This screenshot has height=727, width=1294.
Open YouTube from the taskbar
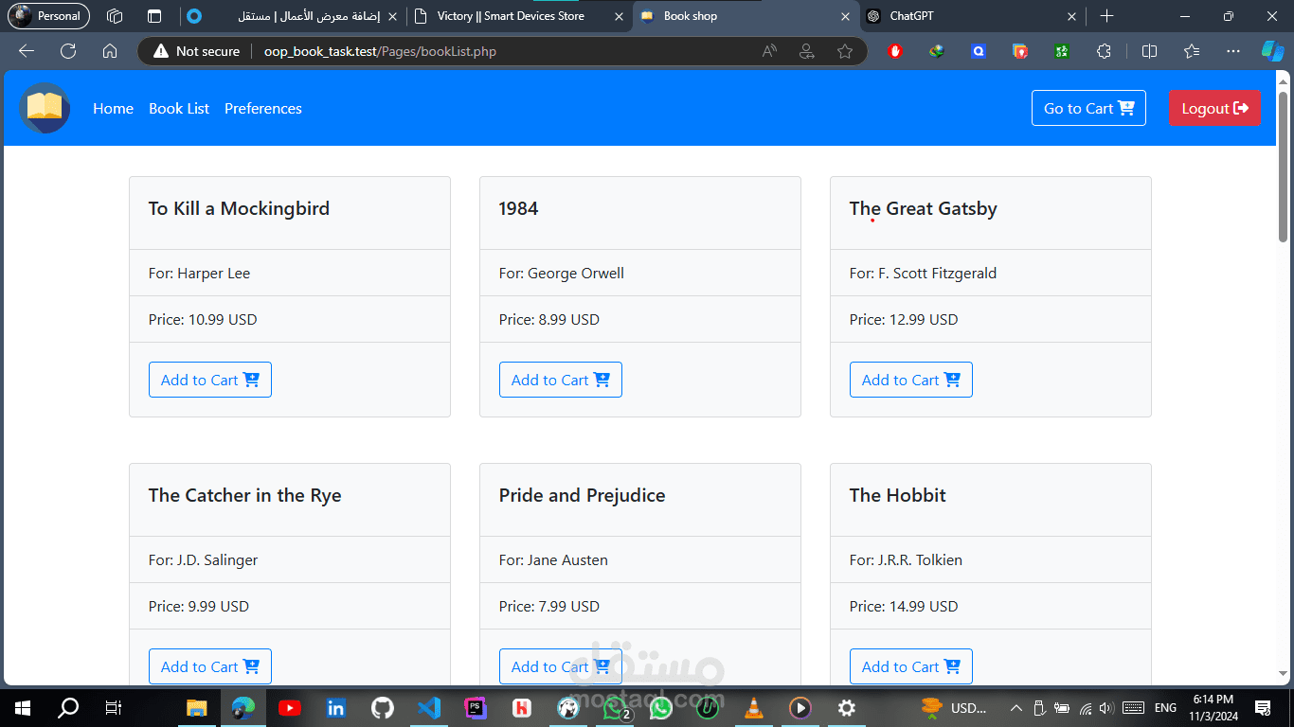(290, 707)
